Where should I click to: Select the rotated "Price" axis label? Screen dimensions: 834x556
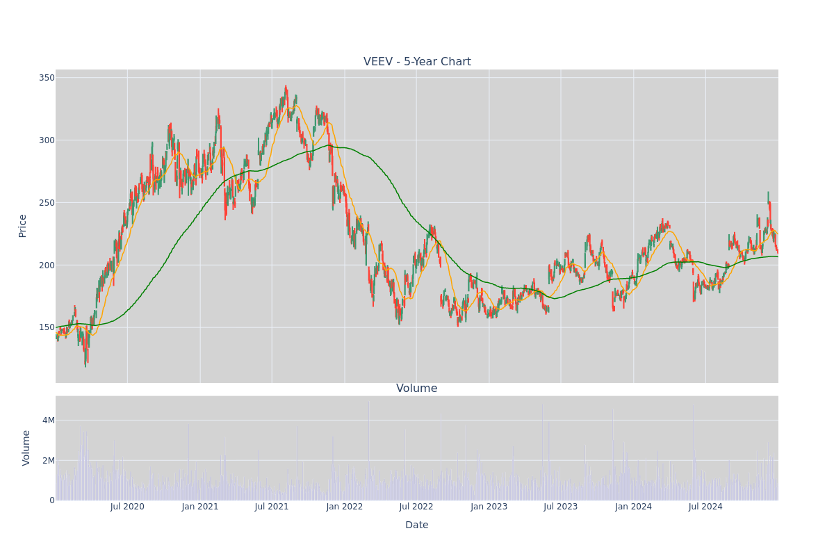pos(23,226)
